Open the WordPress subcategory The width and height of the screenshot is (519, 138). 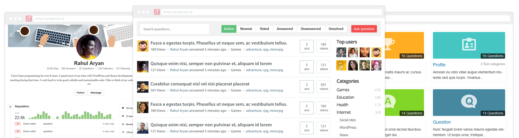[348, 127]
